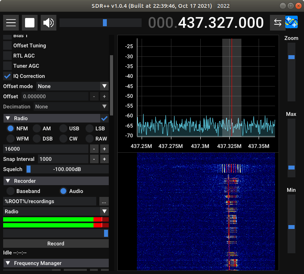Expand the Frequency Manager section
This screenshot has height=274, width=304.
click(x=8, y=263)
